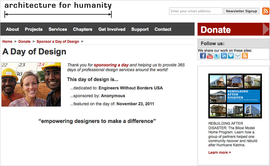Open the orange RSS feed icon beside Newsletter Signup
270x166 pixels.
(x=265, y=11)
